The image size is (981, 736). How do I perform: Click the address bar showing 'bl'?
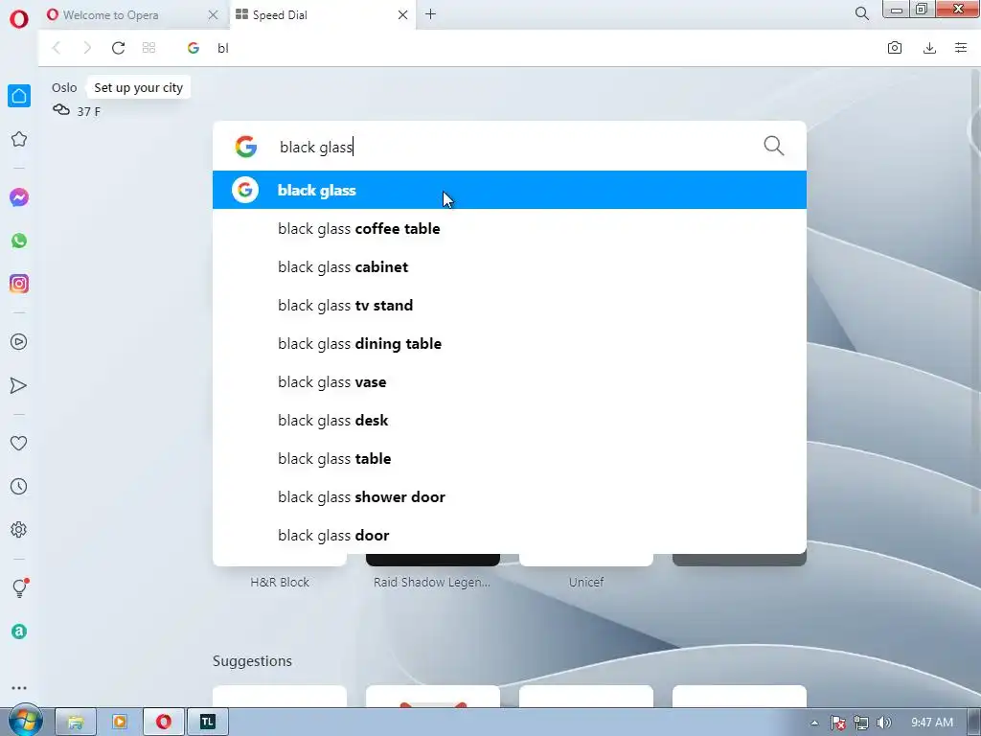tap(526, 48)
